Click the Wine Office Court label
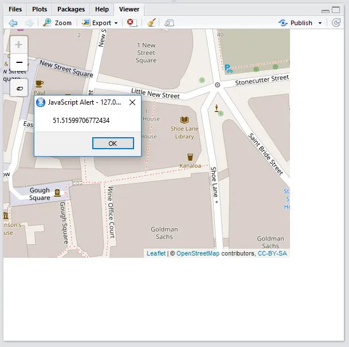Screen dimensions: 349x347 (111, 212)
